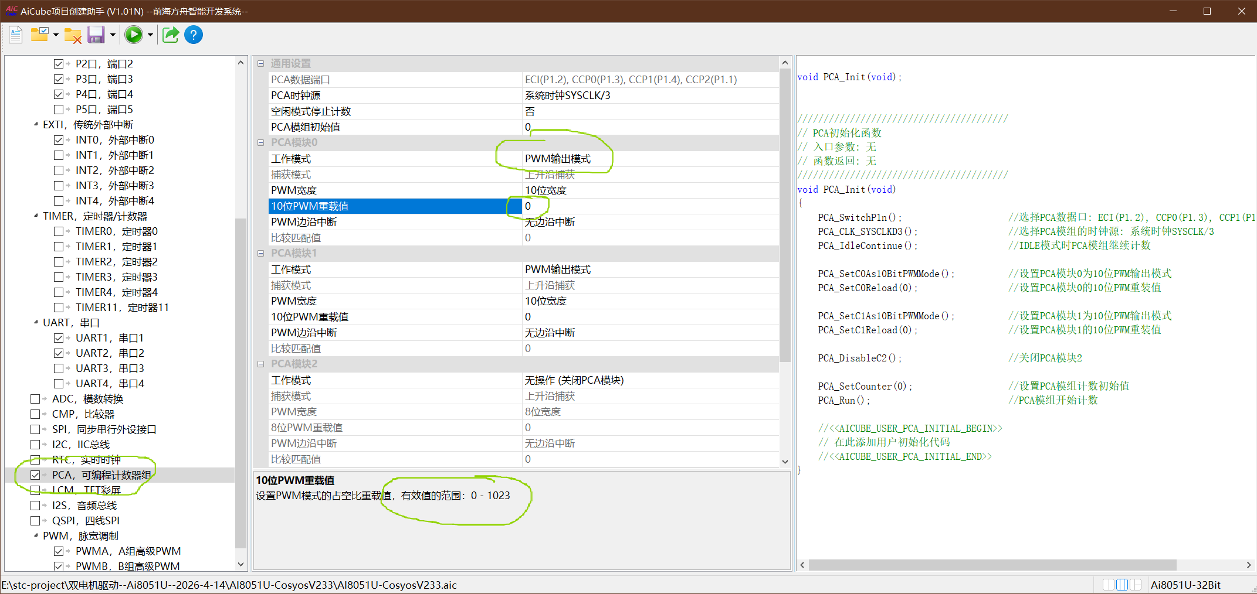
Task: Switch to two-column layout in status bar
Action: 1108,585
